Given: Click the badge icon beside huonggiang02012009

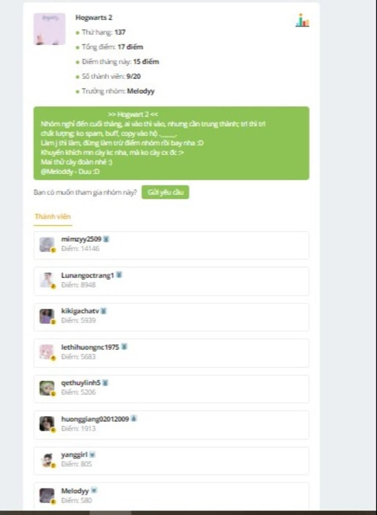Looking at the screenshot, I should (x=134, y=418).
